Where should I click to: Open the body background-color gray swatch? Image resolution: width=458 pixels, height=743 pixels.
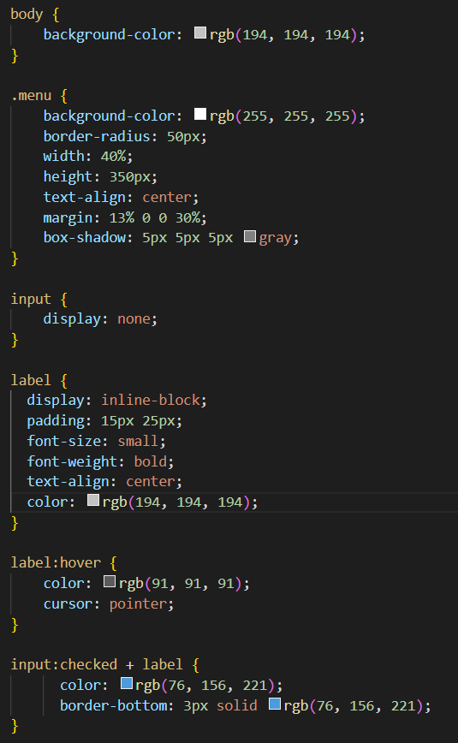tap(200, 33)
